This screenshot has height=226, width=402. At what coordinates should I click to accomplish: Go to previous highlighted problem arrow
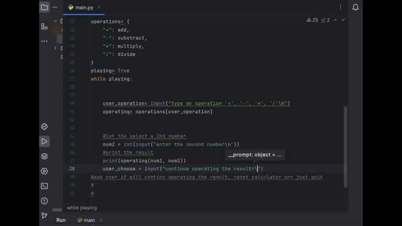(x=335, y=20)
